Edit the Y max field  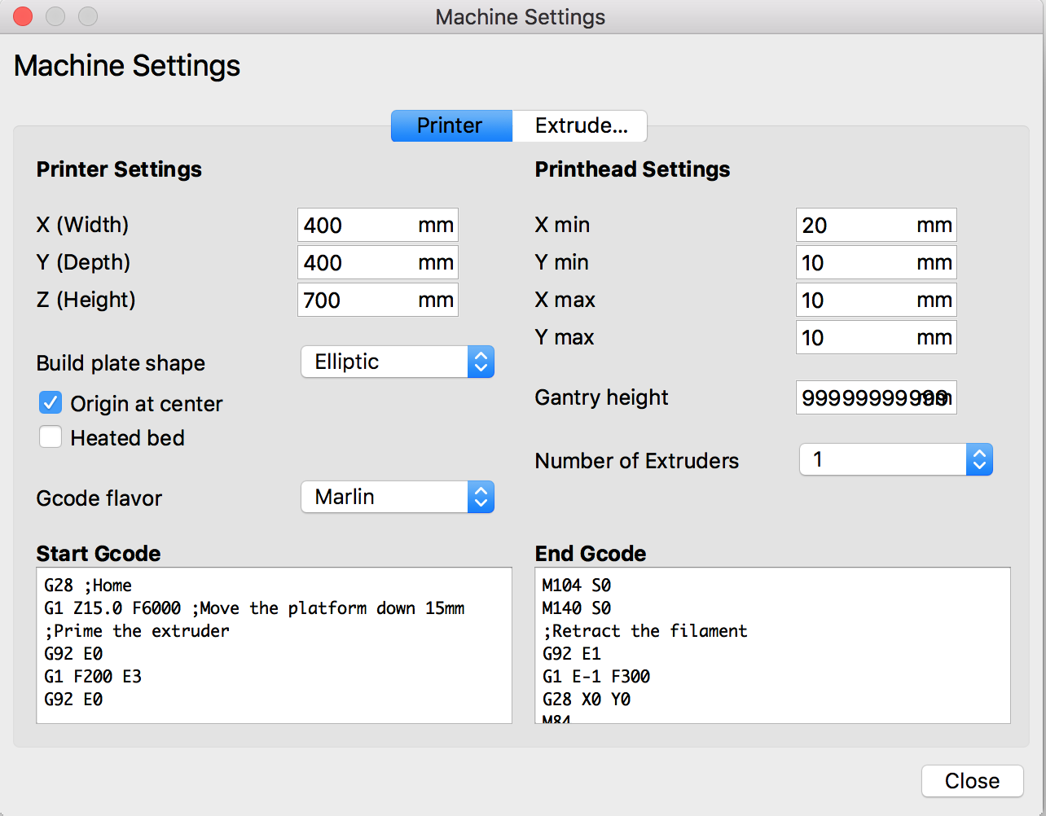(877, 337)
